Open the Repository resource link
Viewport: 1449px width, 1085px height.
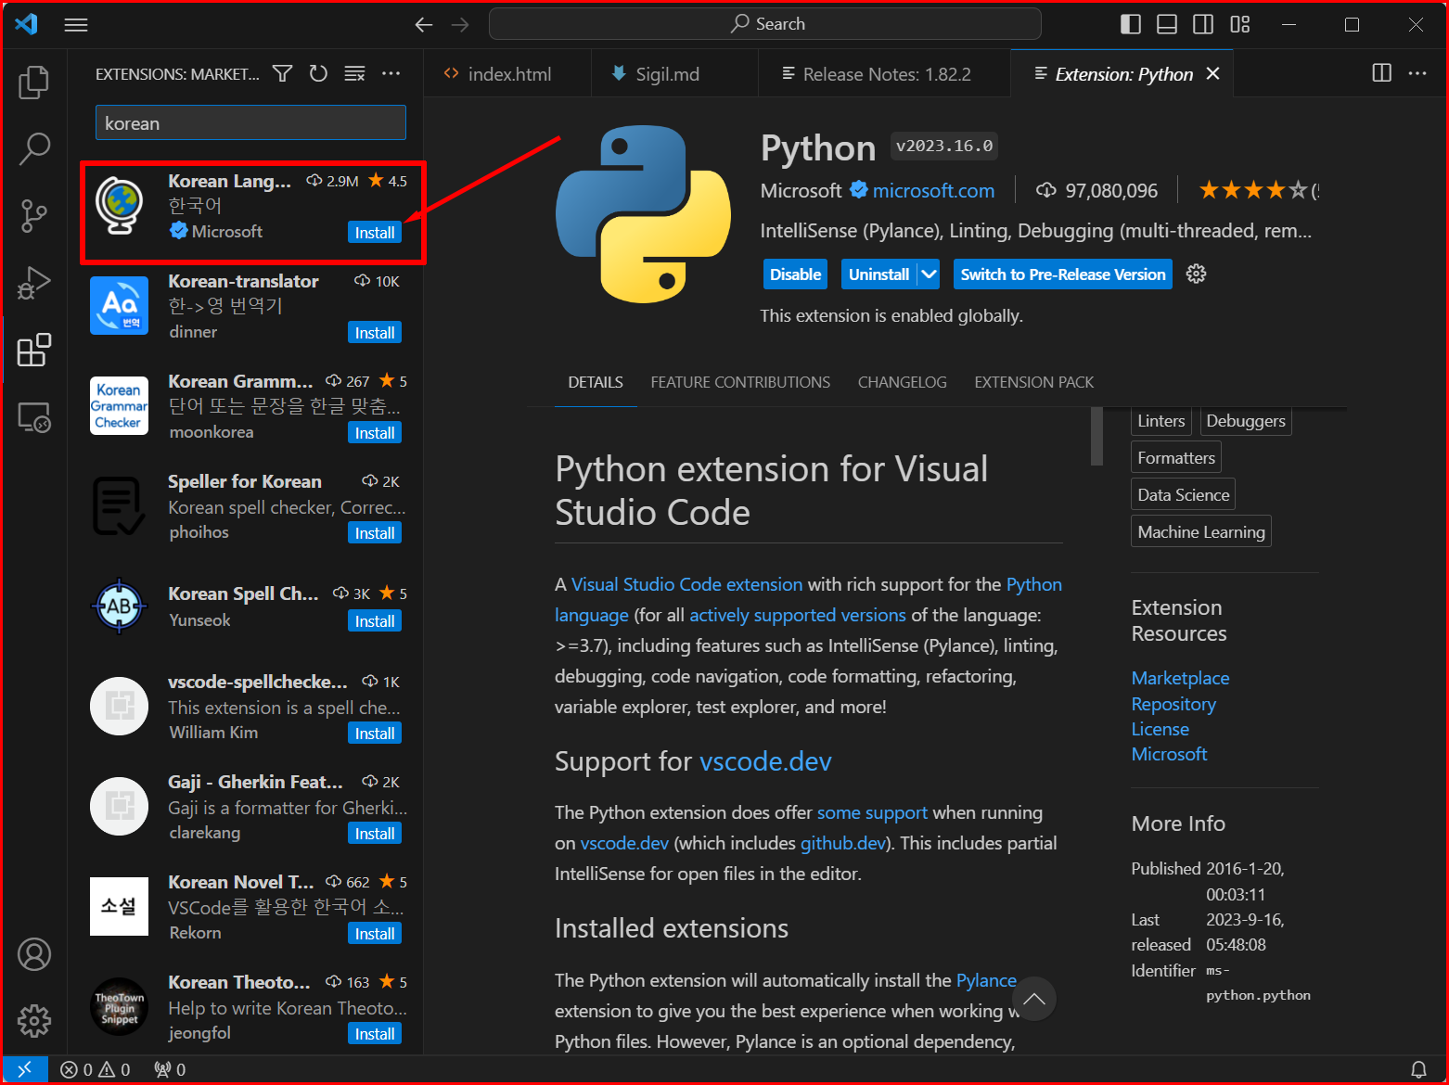coord(1173,704)
